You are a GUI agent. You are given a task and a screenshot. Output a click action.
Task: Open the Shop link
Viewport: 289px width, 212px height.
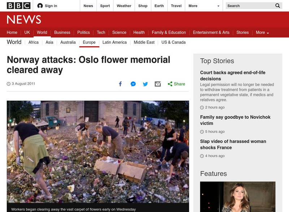point(143,6)
